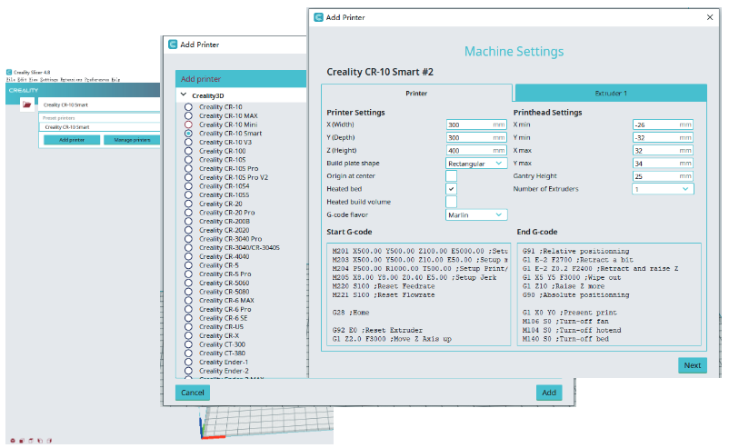Click the open file folder icon

pos(26,105)
